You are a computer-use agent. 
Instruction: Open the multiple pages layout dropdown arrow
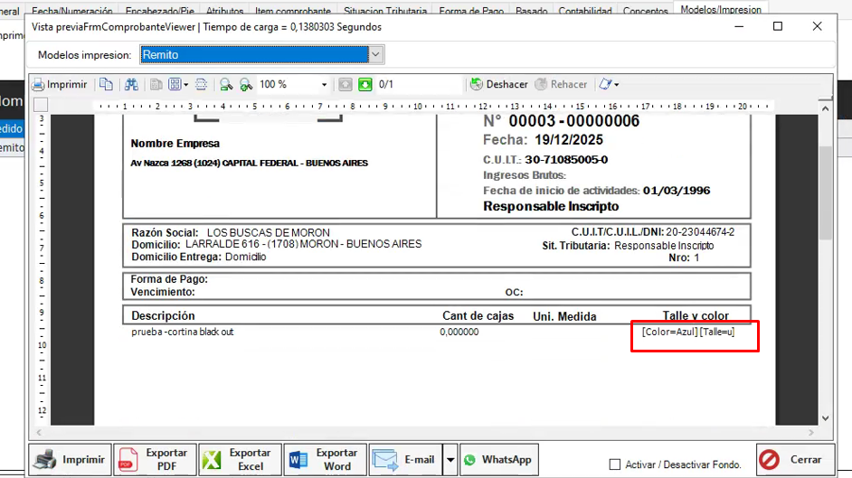click(x=186, y=85)
